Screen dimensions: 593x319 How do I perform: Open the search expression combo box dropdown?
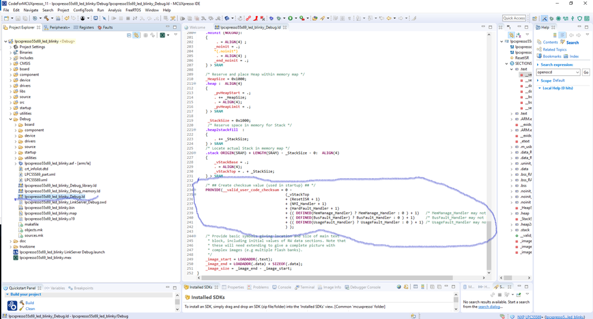coord(578,72)
